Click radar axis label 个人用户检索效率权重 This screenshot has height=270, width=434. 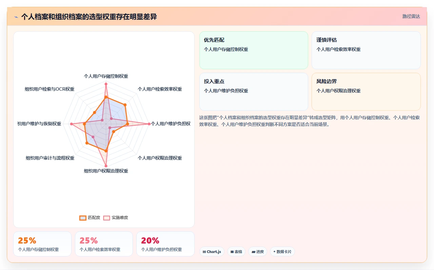(160, 89)
